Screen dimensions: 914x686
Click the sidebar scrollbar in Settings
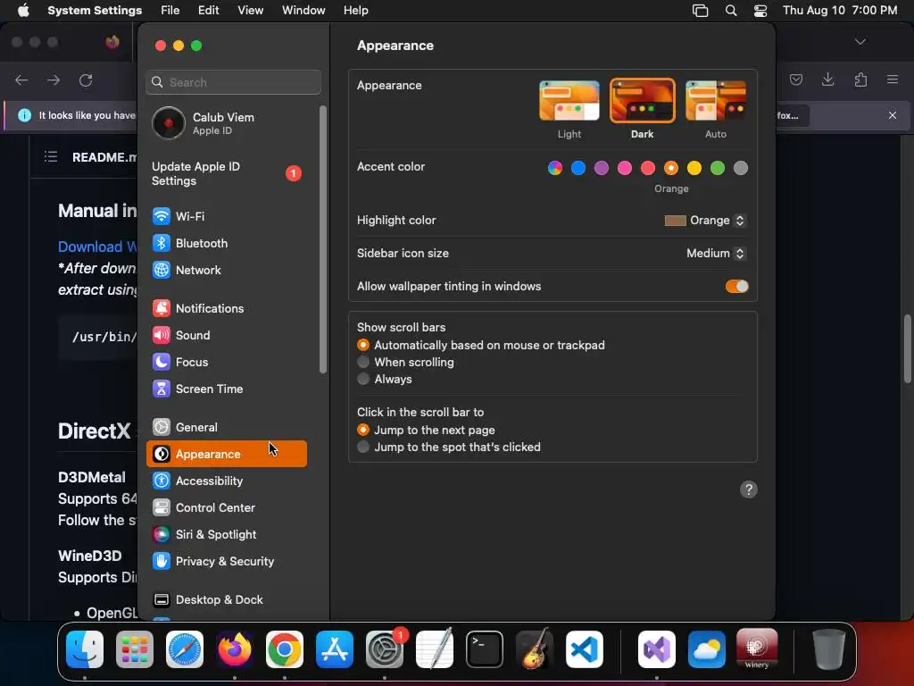[323, 239]
